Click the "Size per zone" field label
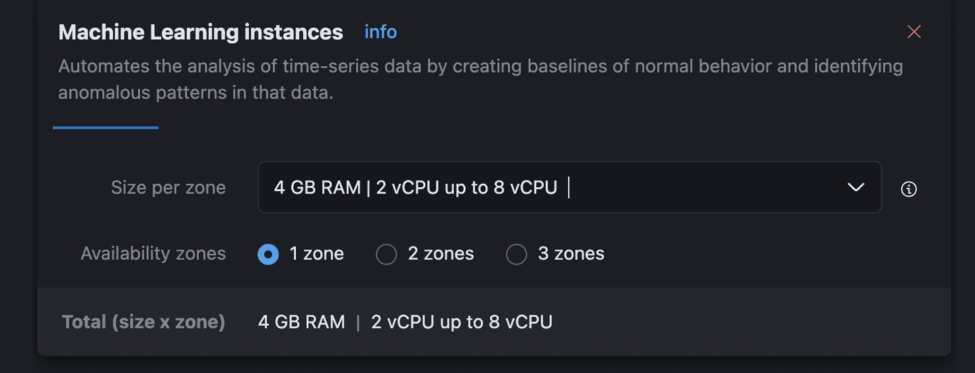Image resolution: width=975 pixels, height=373 pixels. pyautogui.click(x=168, y=187)
